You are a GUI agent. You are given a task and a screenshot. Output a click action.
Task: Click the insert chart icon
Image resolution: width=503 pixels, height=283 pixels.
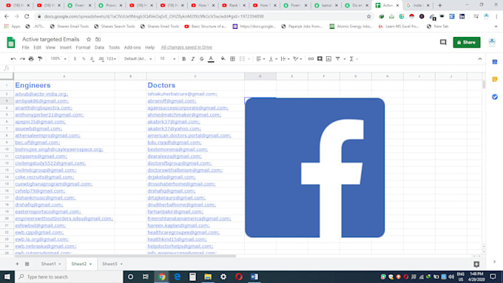click(329, 59)
